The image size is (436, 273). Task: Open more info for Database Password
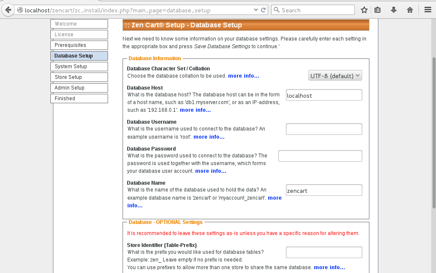pyautogui.click(x=211, y=171)
